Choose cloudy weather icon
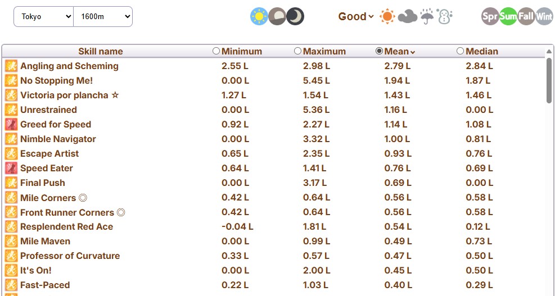555x296 pixels. 408,17
